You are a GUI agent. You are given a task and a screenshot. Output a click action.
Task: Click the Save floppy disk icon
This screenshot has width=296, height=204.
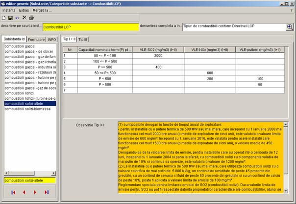pyautogui.click(x=11, y=18)
